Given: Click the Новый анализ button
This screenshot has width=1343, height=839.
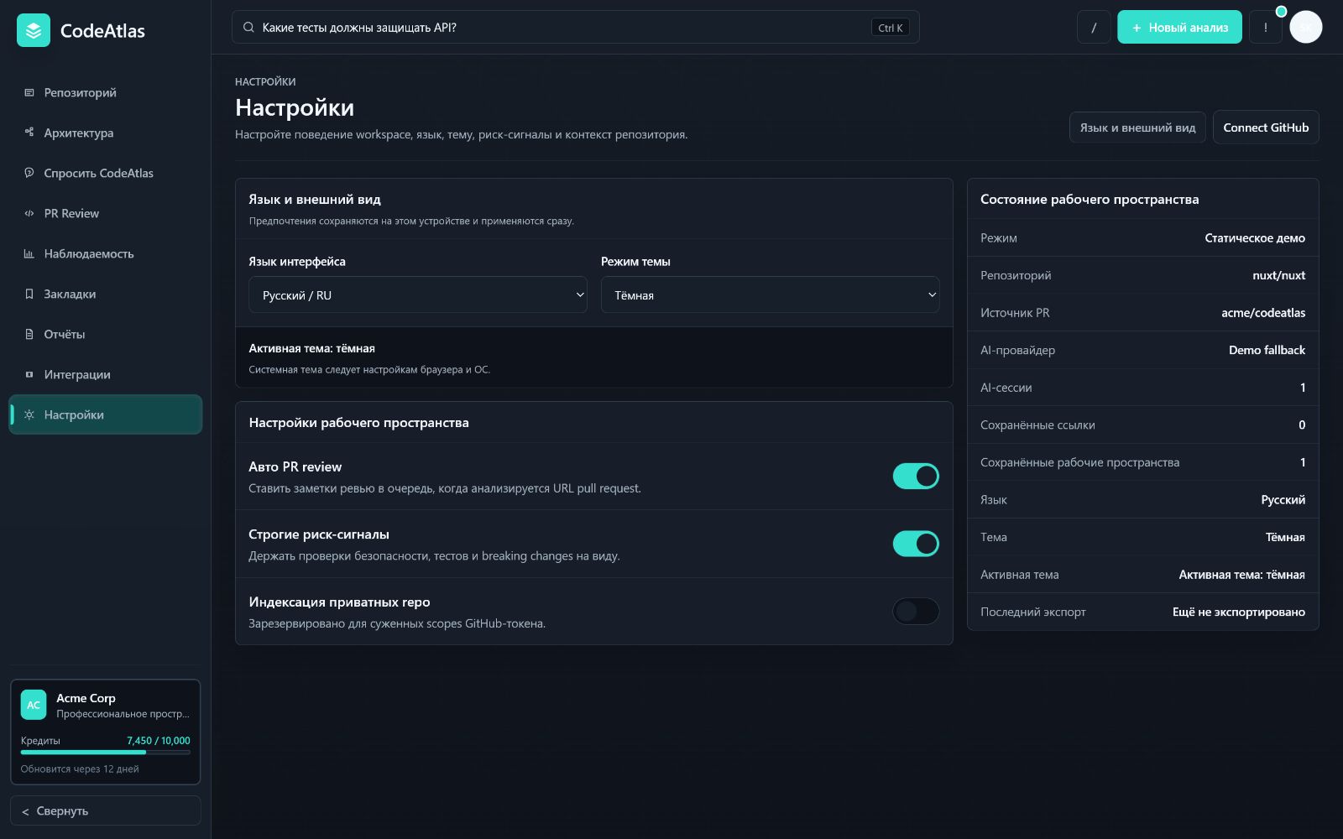Looking at the screenshot, I should pyautogui.click(x=1179, y=28).
